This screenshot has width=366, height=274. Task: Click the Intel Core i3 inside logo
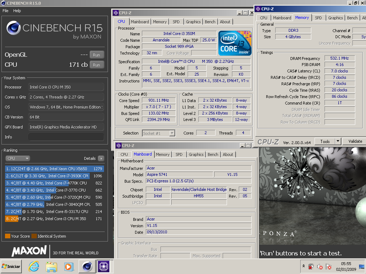click(x=235, y=43)
